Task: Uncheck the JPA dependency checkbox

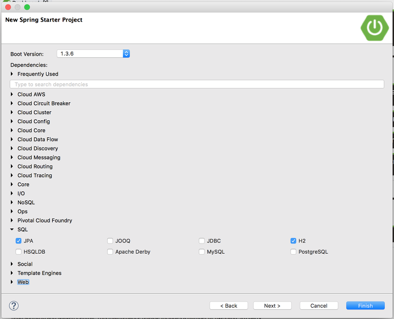Action: [18, 241]
